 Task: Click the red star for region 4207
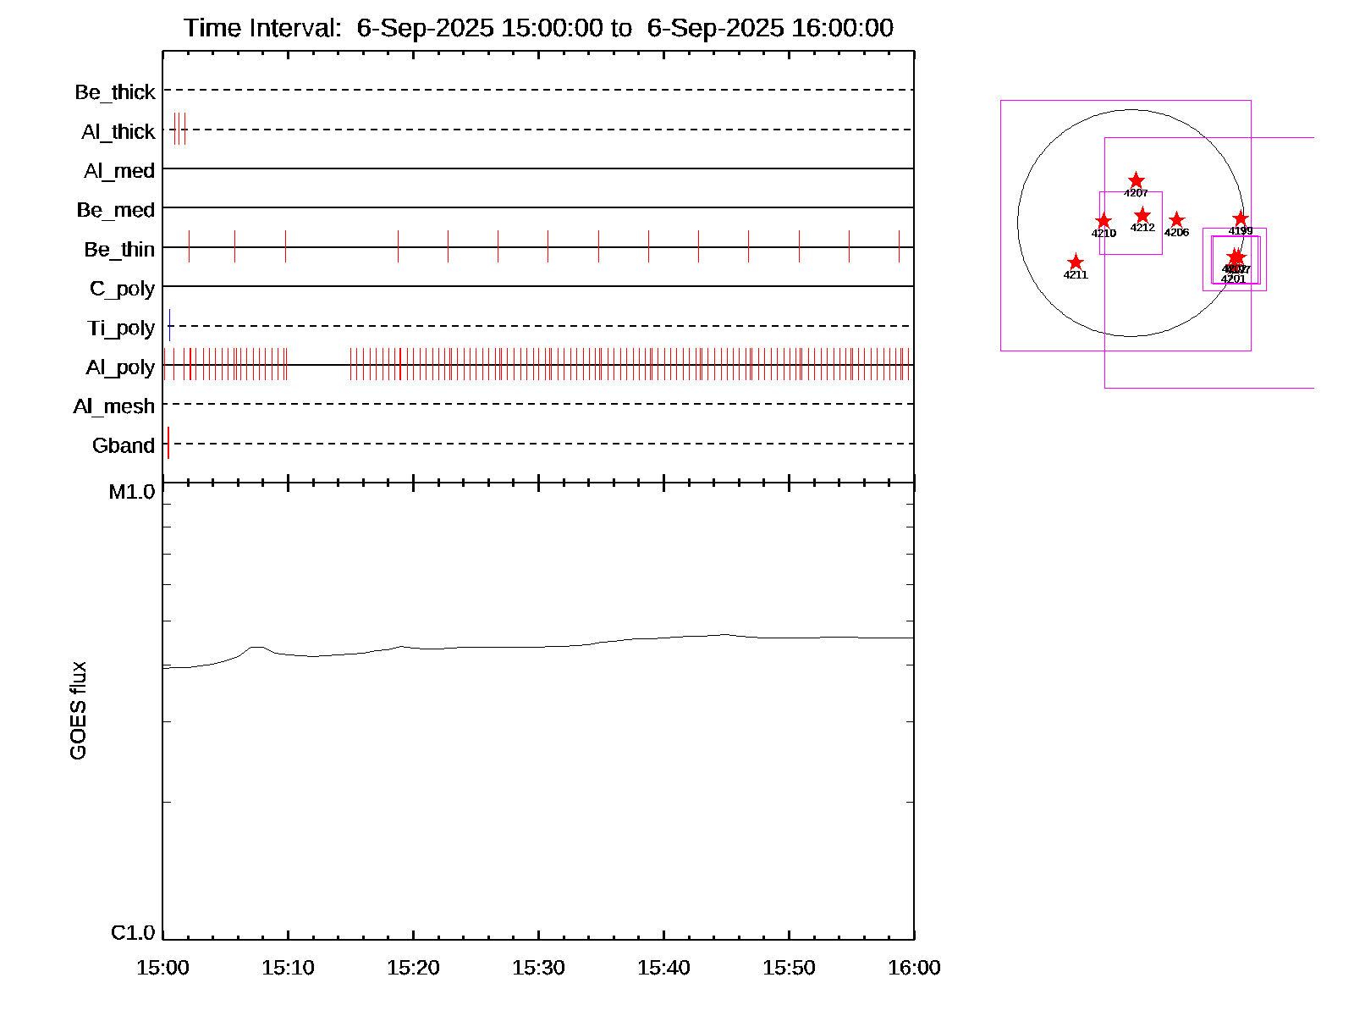1136,180
